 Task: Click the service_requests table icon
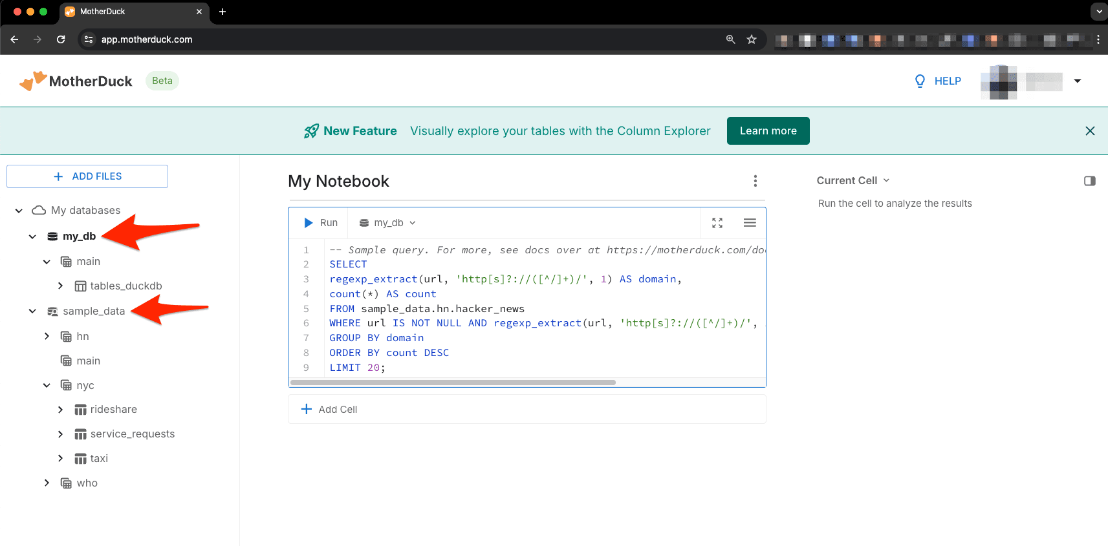pos(80,434)
